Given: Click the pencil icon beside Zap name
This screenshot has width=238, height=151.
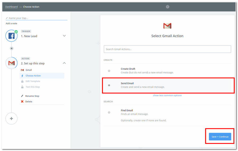Looking at the screenshot, I should pyautogui.click(x=7, y=18).
